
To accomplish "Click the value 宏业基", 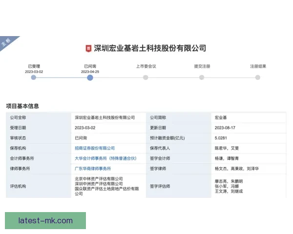I will pyautogui.click(x=221, y=117).
